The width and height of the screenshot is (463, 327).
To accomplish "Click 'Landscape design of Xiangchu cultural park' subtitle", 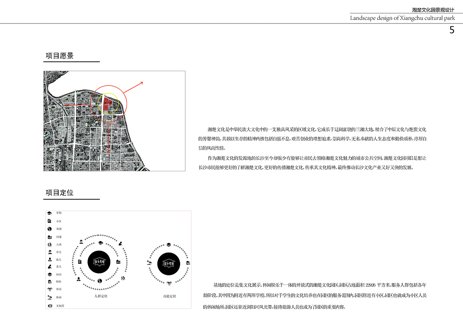I will click(x=403, y=18).
